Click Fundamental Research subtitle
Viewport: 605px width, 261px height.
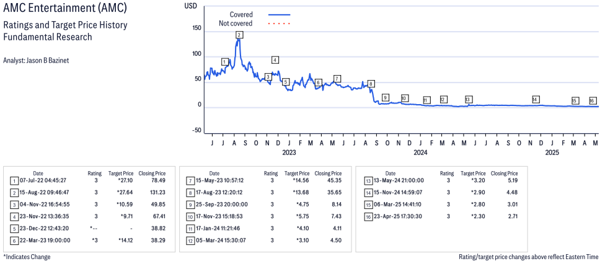(48, 37)
